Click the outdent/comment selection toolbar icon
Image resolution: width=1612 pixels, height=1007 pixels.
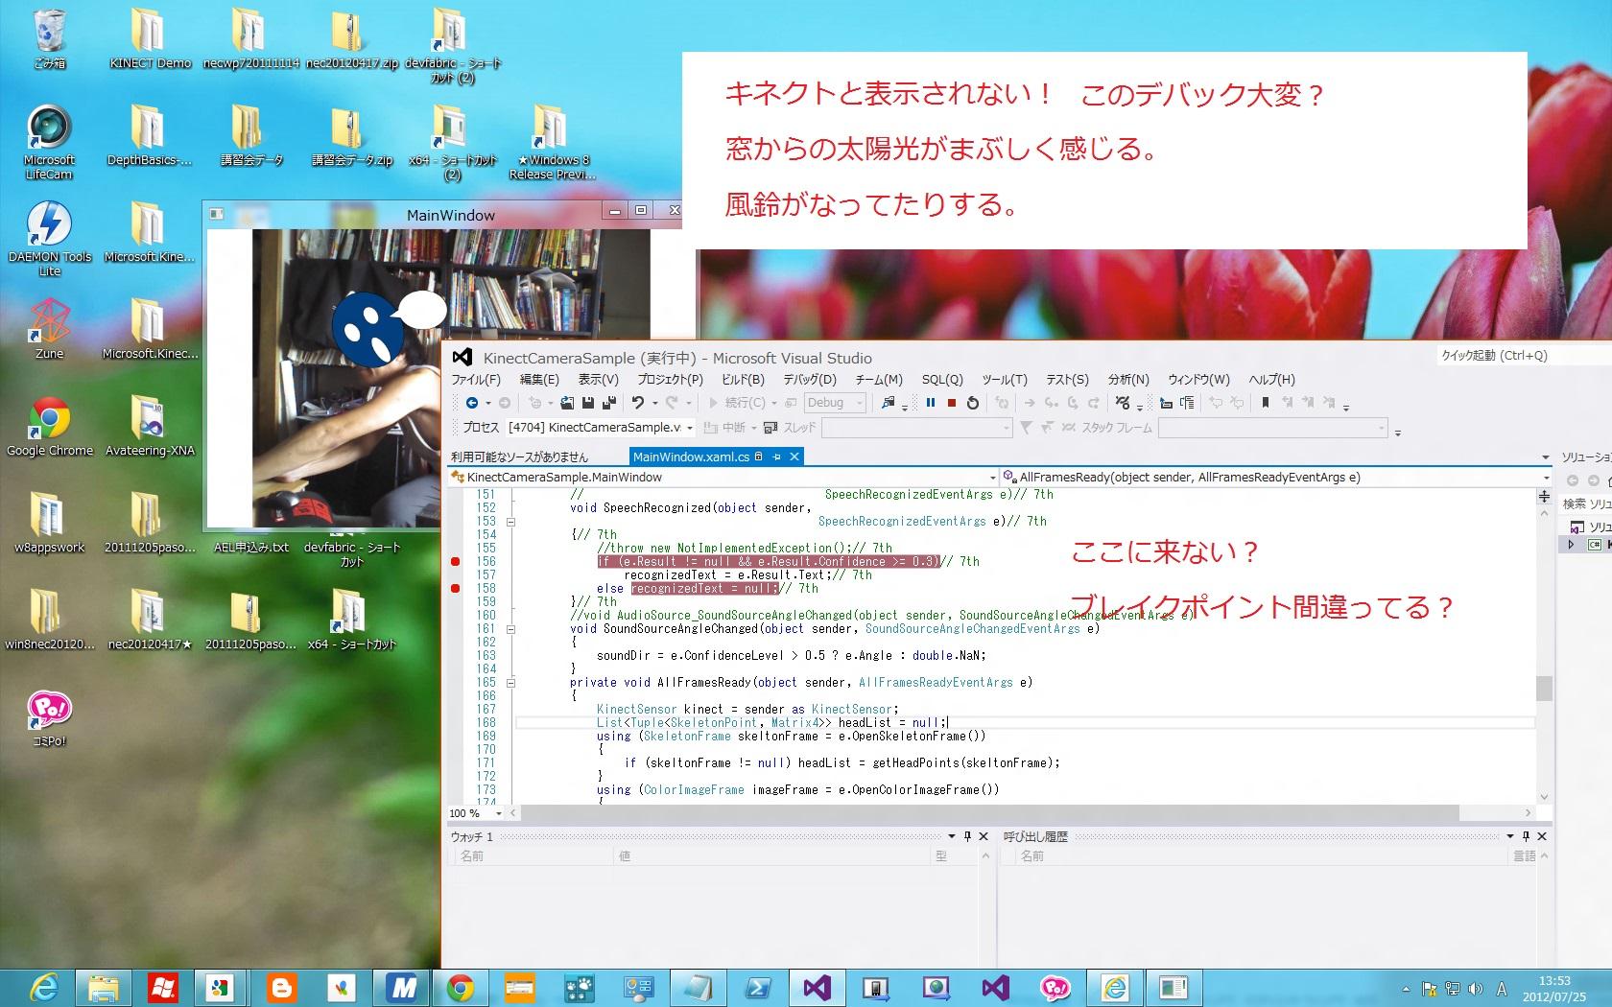point(1187,403)
